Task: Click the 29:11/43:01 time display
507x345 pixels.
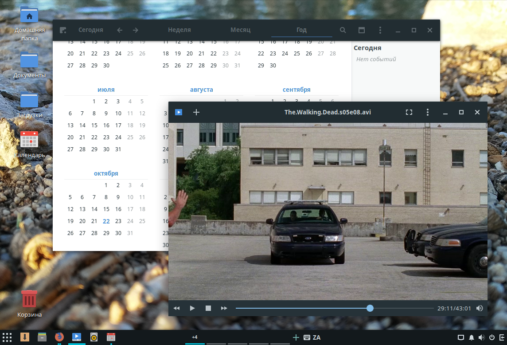Action: pyautogui.click(x=454, y=309)
